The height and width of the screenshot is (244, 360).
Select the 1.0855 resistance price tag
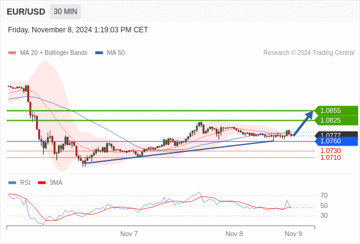click(336, 110)
